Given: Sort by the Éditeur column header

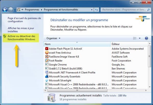Looking at the screenshot, I should pyautogui.click(x=127, y=44).
